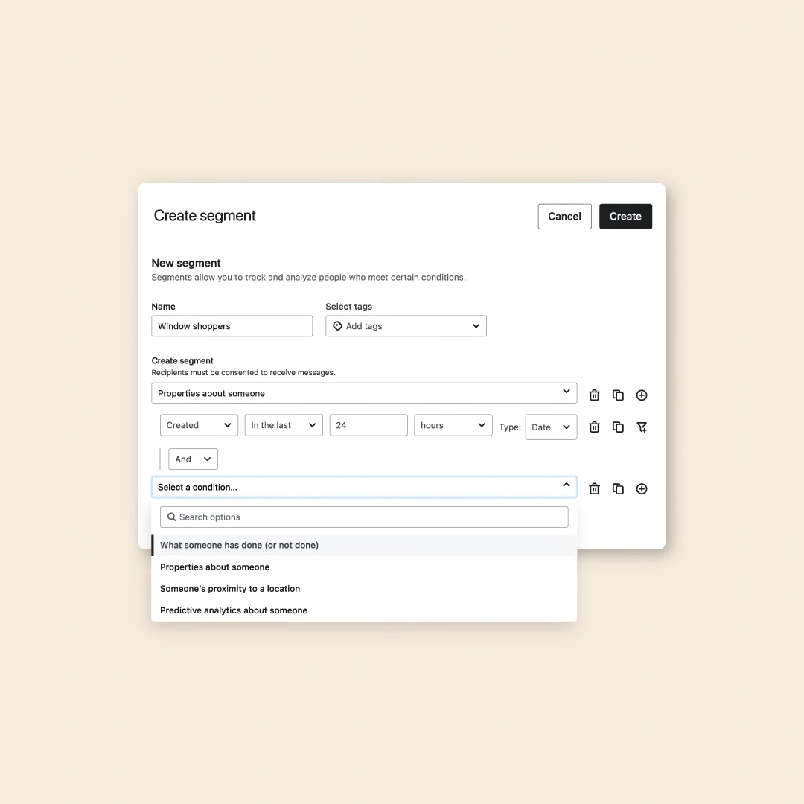This screenshot has width=804, height=804.
Task: Duplicate the Properties about someone condition
Action: 618,395
